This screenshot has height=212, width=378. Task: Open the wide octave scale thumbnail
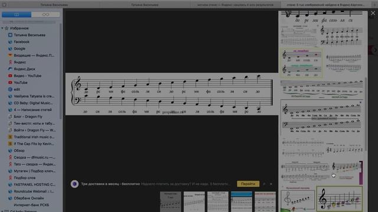tap(321, 89)
